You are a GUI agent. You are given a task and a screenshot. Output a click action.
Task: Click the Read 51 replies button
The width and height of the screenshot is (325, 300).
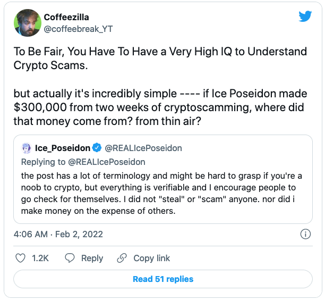click(x=162, y=279)
